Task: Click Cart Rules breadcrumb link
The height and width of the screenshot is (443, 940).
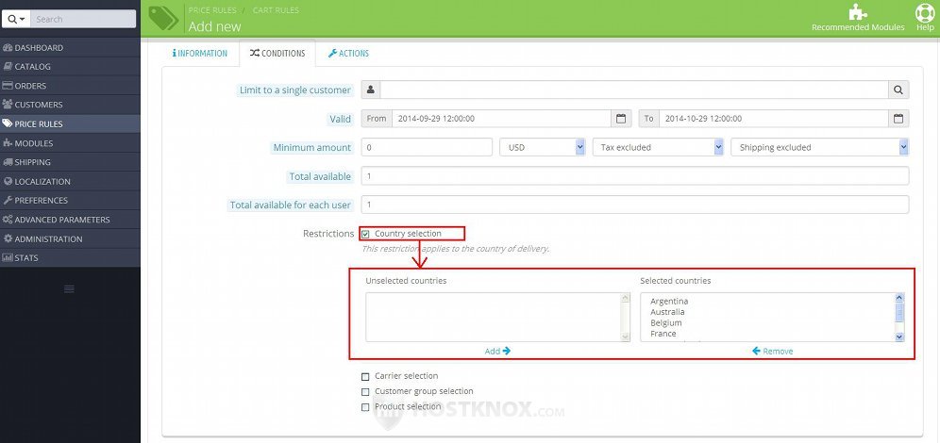Action: tap(276, 10)
